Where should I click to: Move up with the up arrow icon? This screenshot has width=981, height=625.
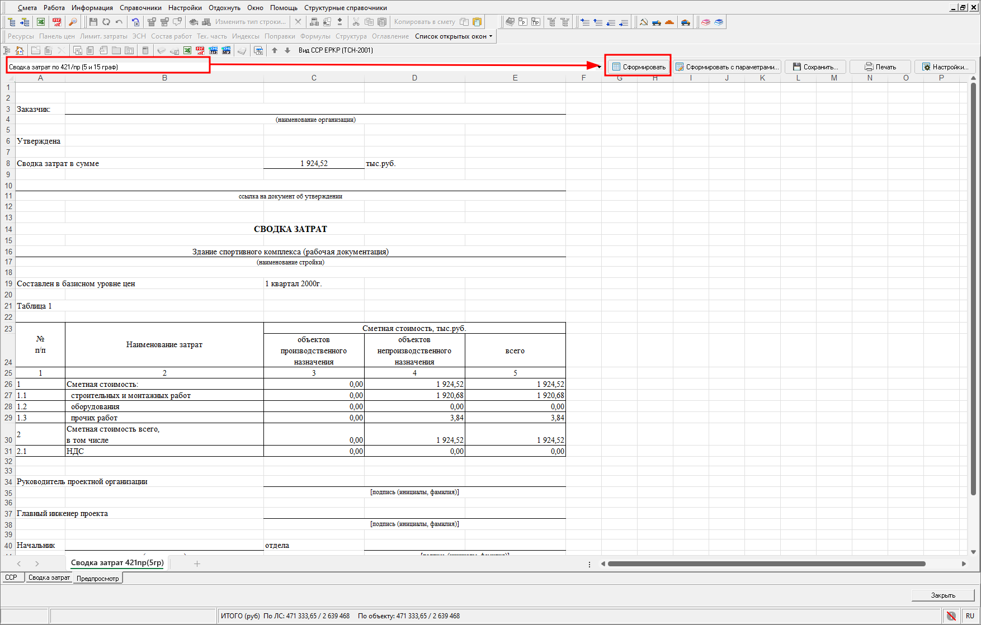click(275, 50)
